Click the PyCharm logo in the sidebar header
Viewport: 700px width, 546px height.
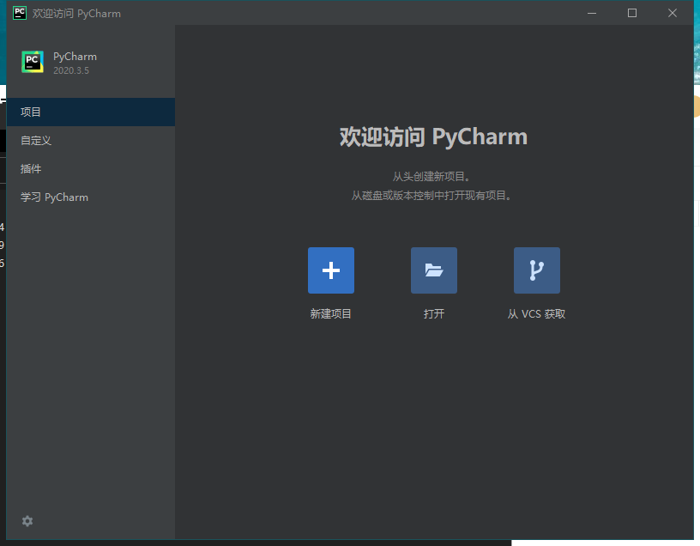(33, 62)
